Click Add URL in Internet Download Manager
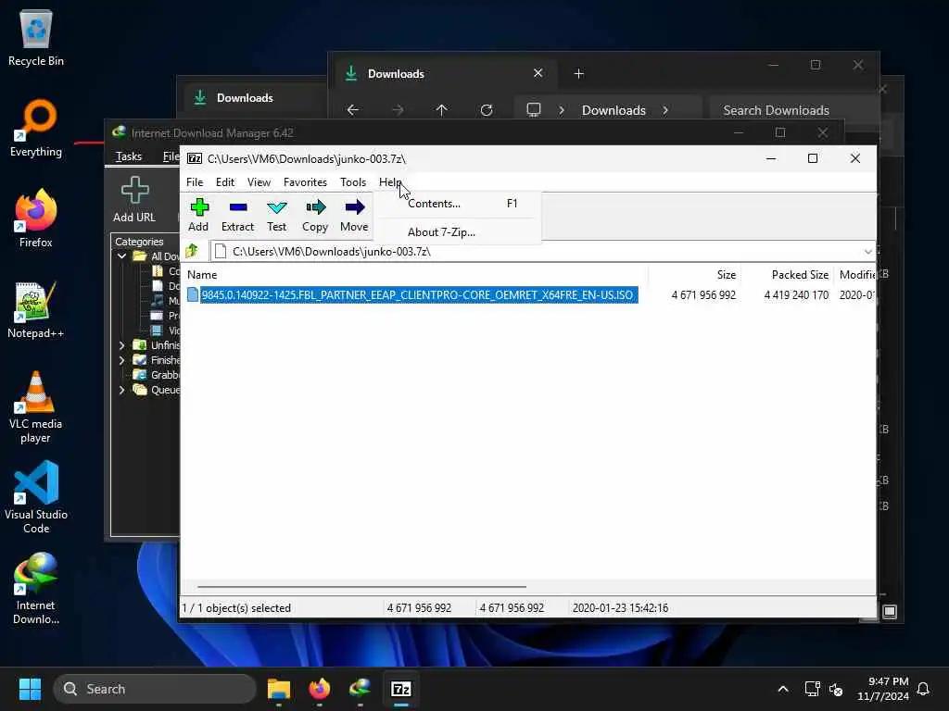 (x=134, y=200)
